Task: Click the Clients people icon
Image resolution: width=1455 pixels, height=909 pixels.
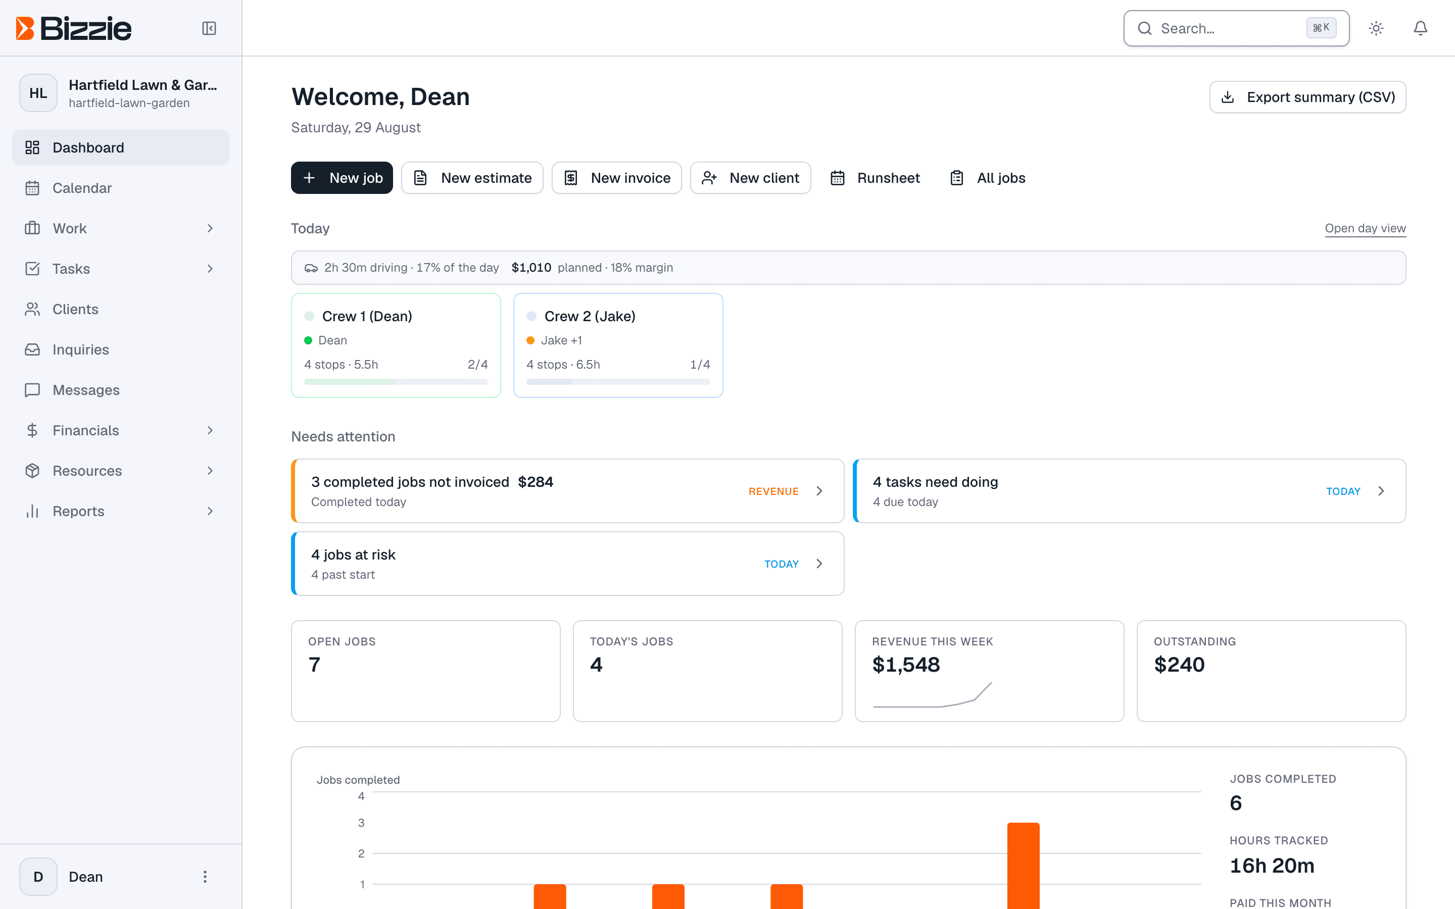Action: (x=32, y=309)
